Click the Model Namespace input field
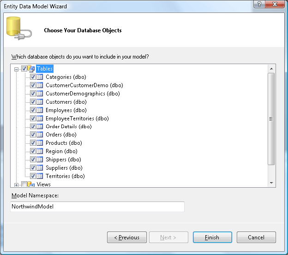The height and width of the screenshot is (255, 288). coord(97,207)
